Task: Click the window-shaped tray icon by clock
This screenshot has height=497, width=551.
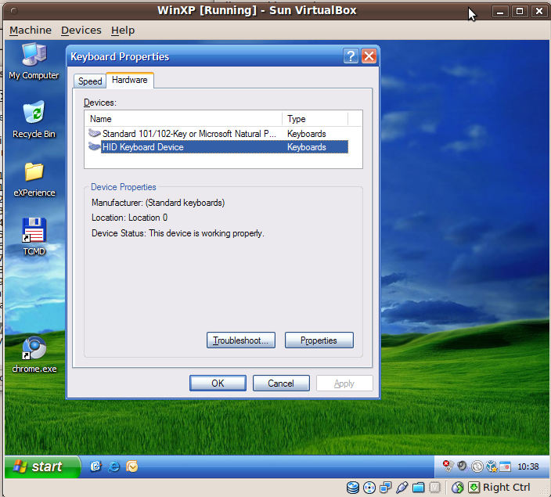Action: click(x=505, y=466)
